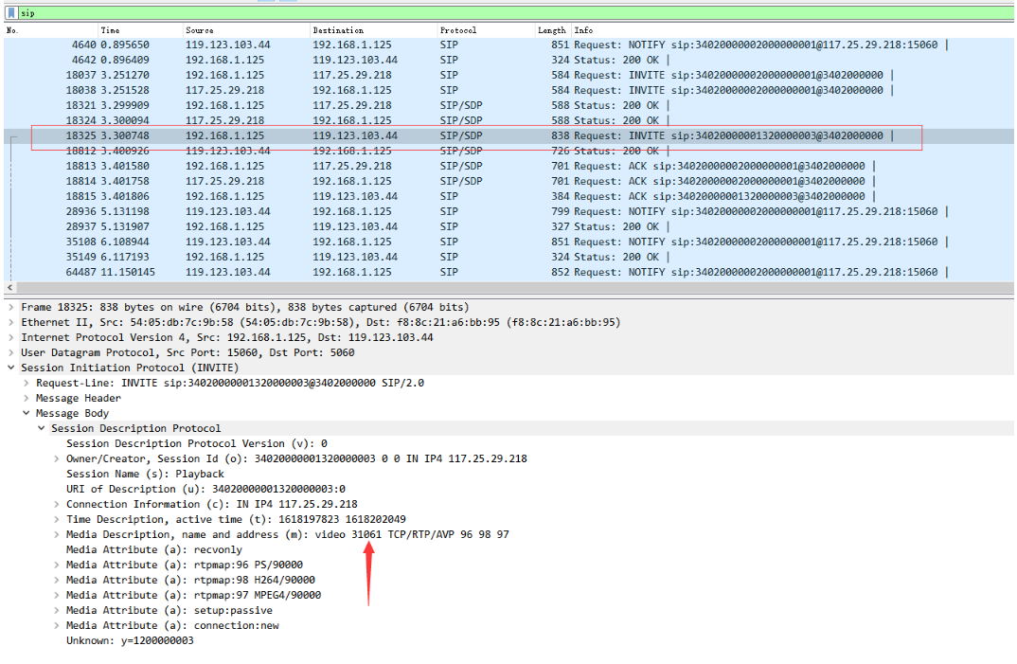Expand connection:new media attribute
The image size is (1017, 664).
point(57,625)
